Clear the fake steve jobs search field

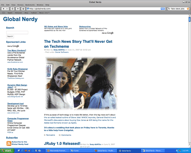coord(188,9)
